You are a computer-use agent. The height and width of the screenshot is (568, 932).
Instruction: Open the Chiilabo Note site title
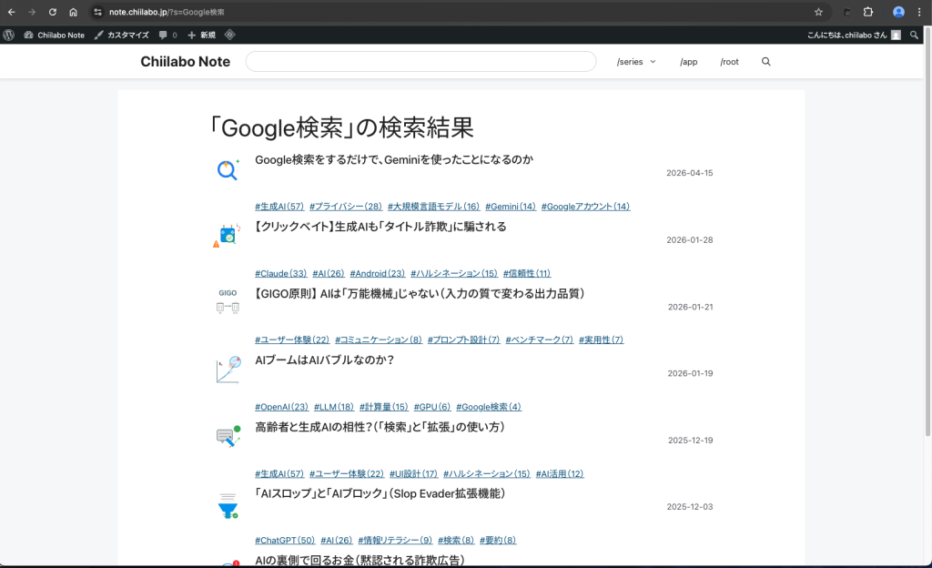coord(185,62)
